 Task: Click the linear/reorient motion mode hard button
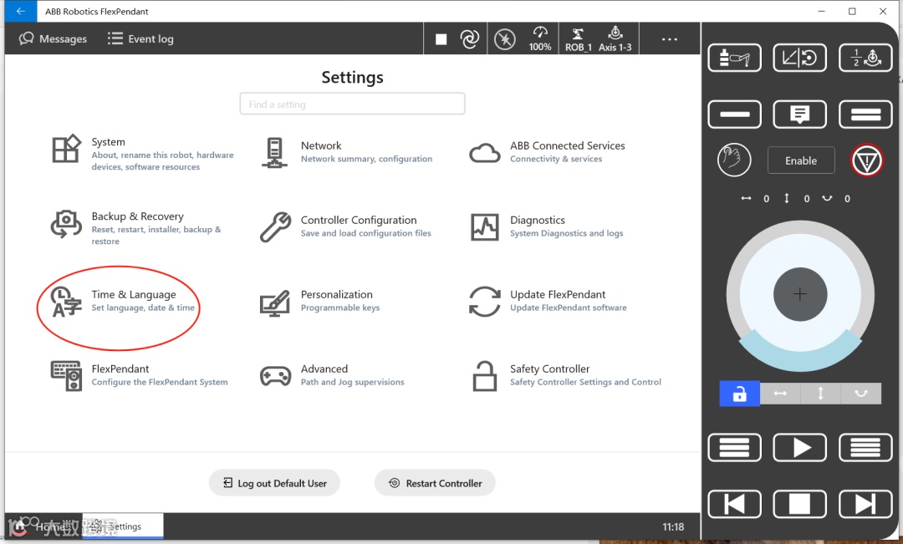click(x=799, y=58)
